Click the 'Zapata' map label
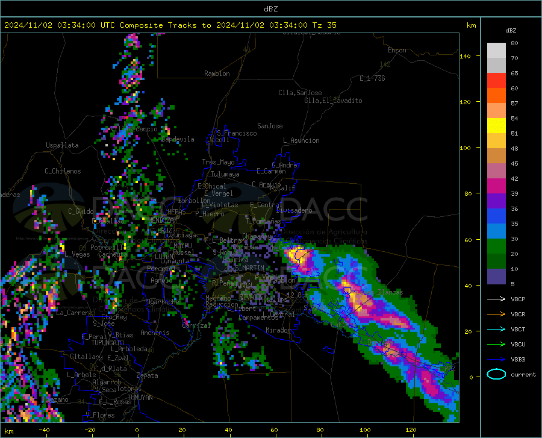 coord(148,375)
